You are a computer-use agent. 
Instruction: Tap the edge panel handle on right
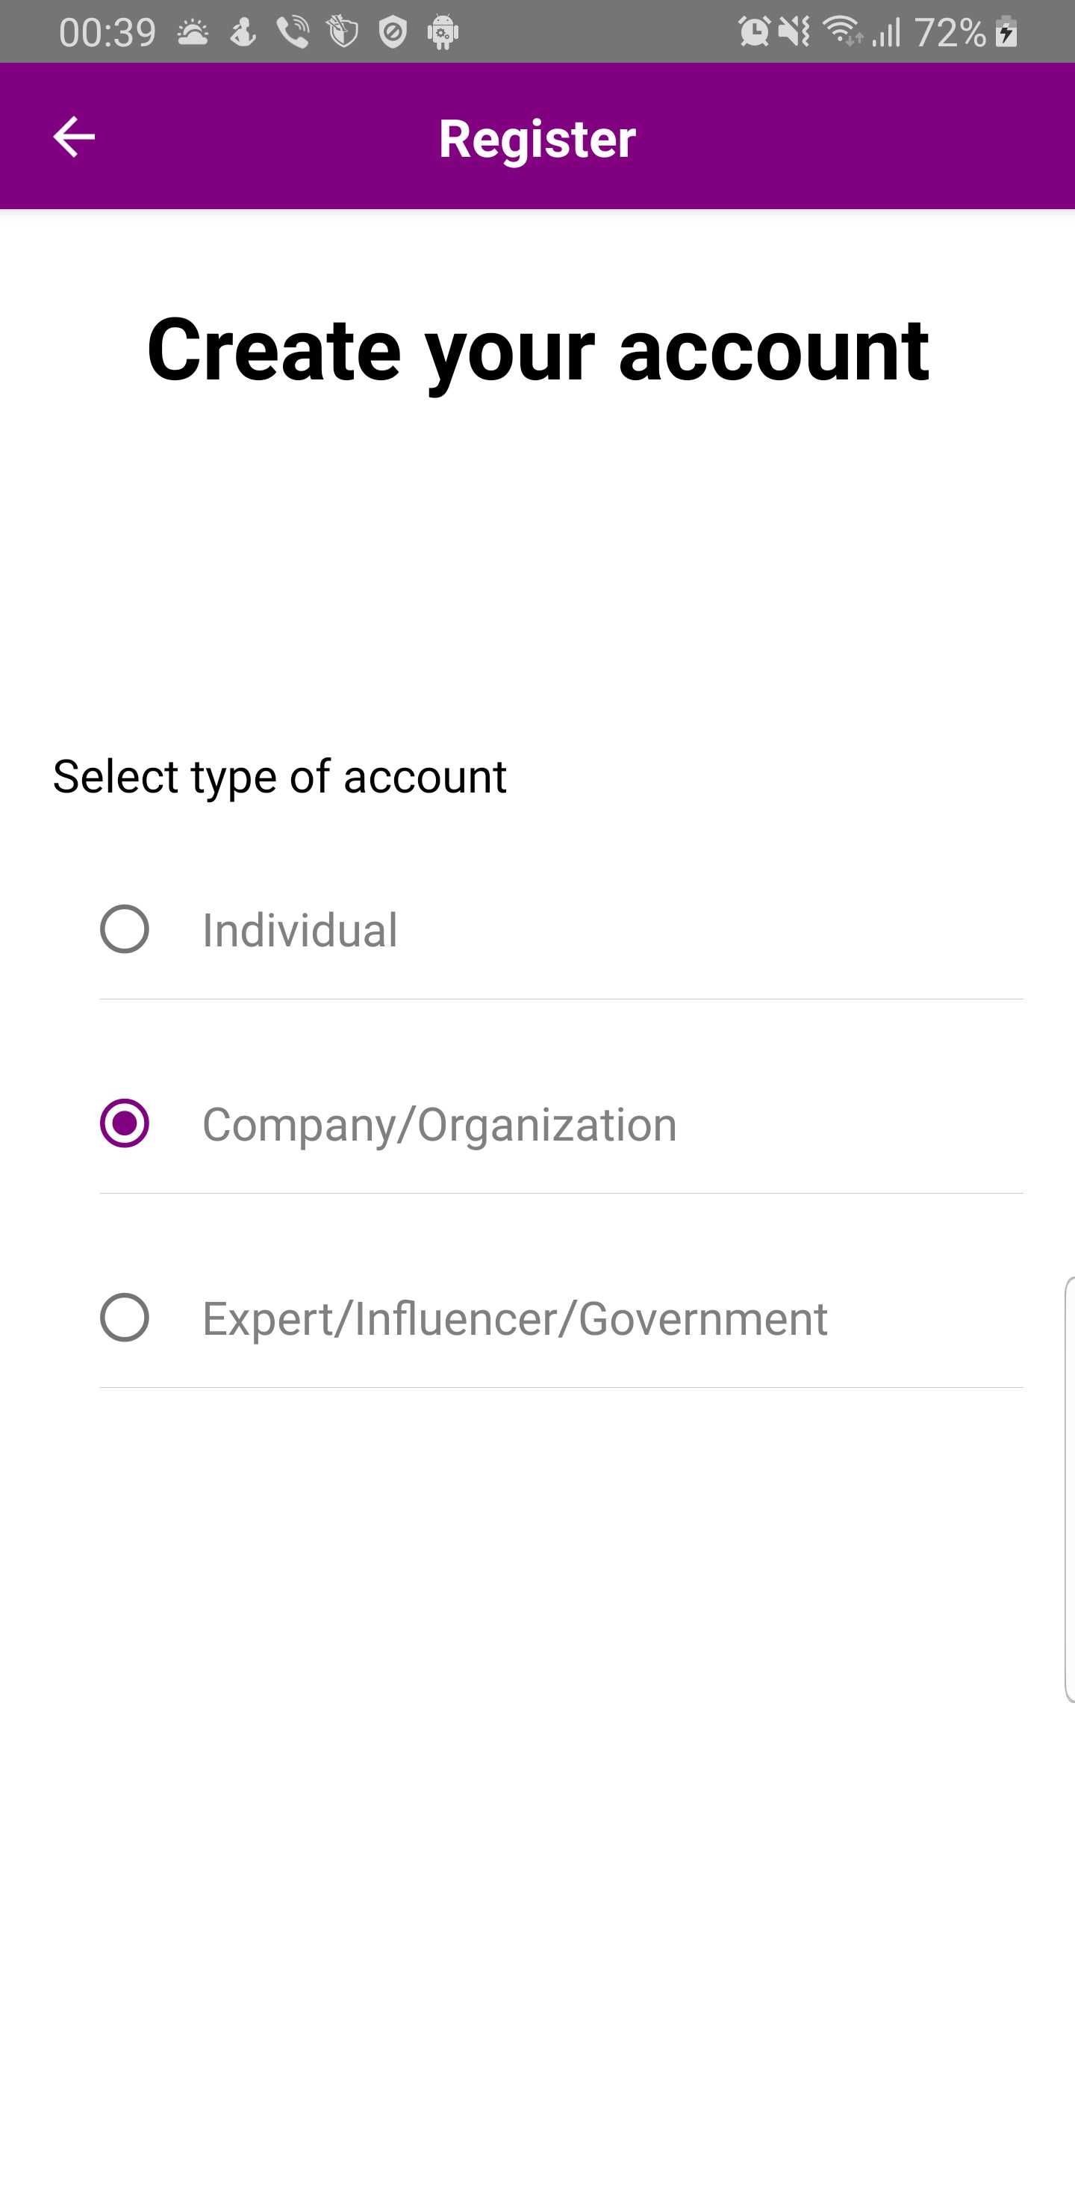[x=1068, y=1489]
